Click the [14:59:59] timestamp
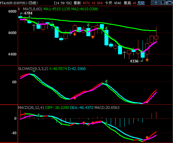 (x=63, y=3)
